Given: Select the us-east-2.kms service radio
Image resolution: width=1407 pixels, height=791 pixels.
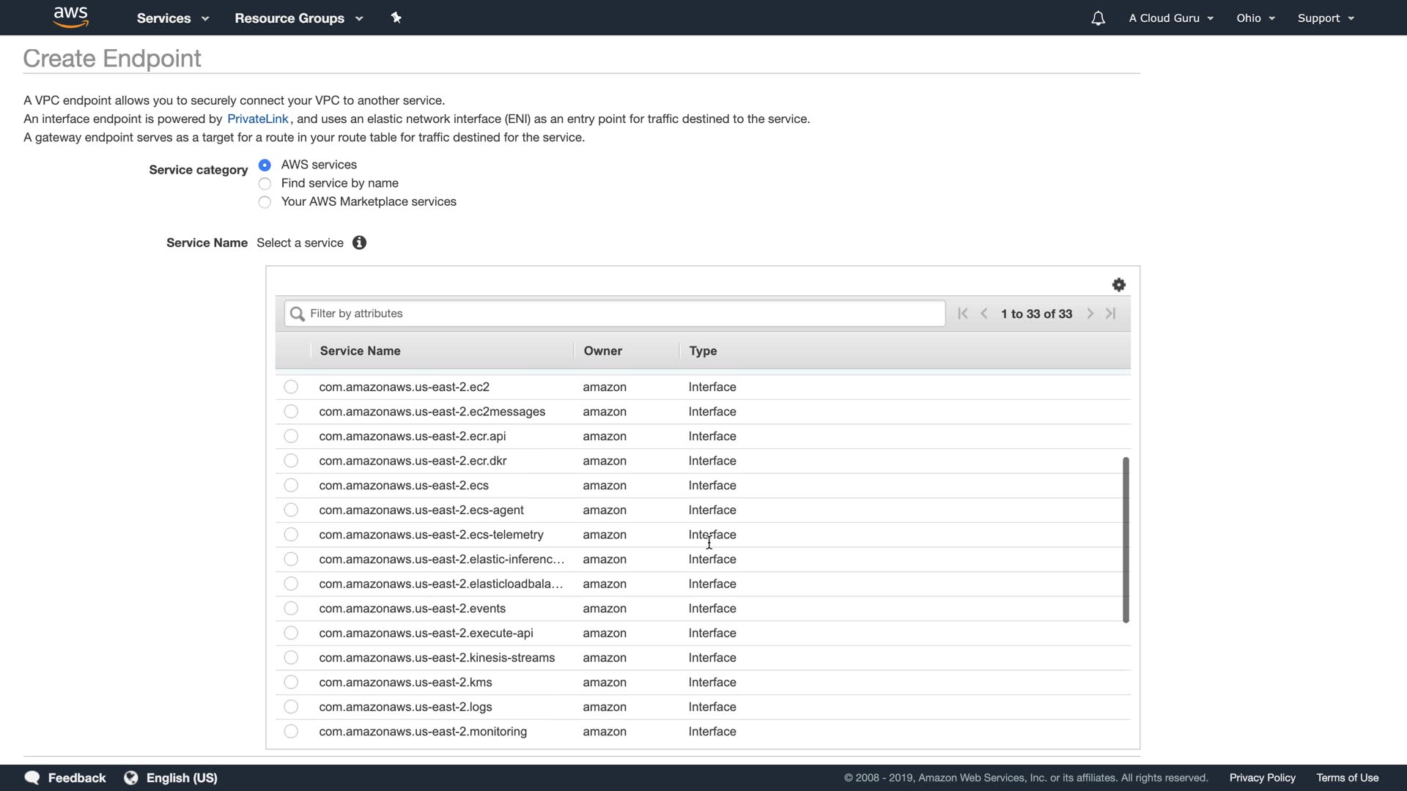Looking at the screenshot, I should click(x=291, y=683).
